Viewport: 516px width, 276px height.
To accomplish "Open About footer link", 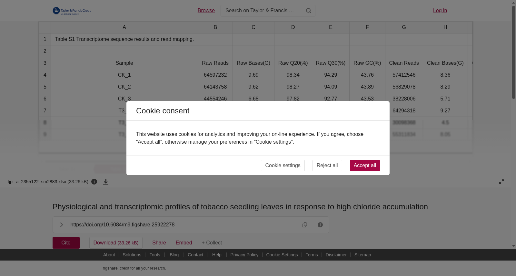I will coord(109,255).
